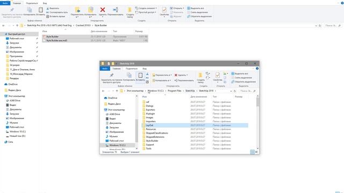Switch to View tab in SketchUp 2018 window
344x193 pixels.
(x=145, y=69)
